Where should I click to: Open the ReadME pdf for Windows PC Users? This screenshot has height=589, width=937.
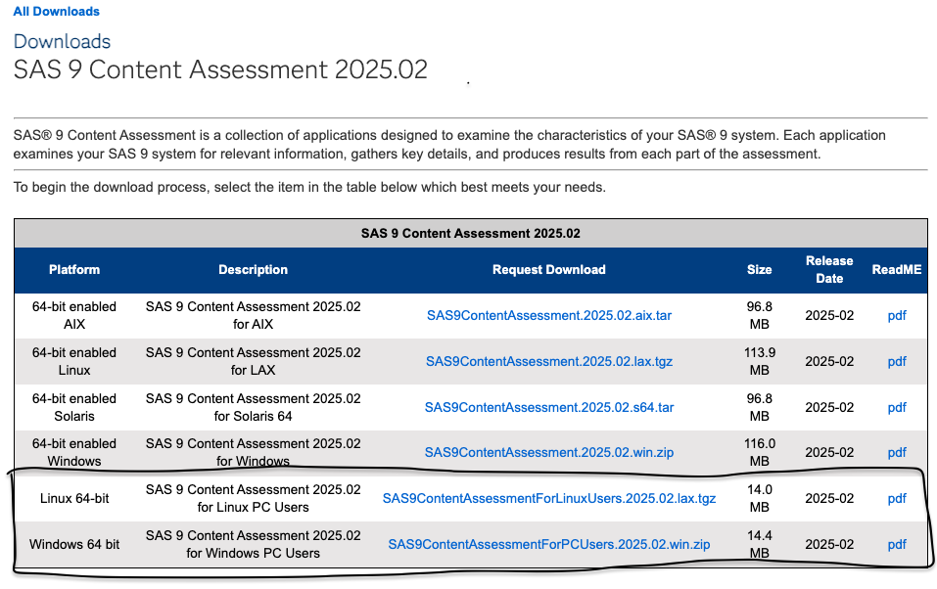coord(896,544)
